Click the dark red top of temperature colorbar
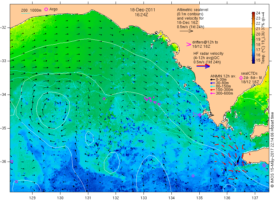276x202 pixels. click(253, 13)
